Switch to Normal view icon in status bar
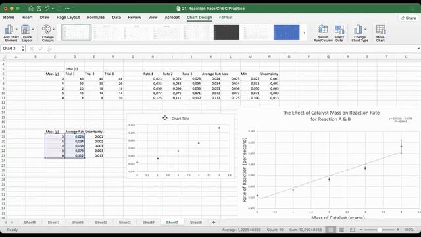This screenshot has width=421, height=237. [x=330, y=230]
